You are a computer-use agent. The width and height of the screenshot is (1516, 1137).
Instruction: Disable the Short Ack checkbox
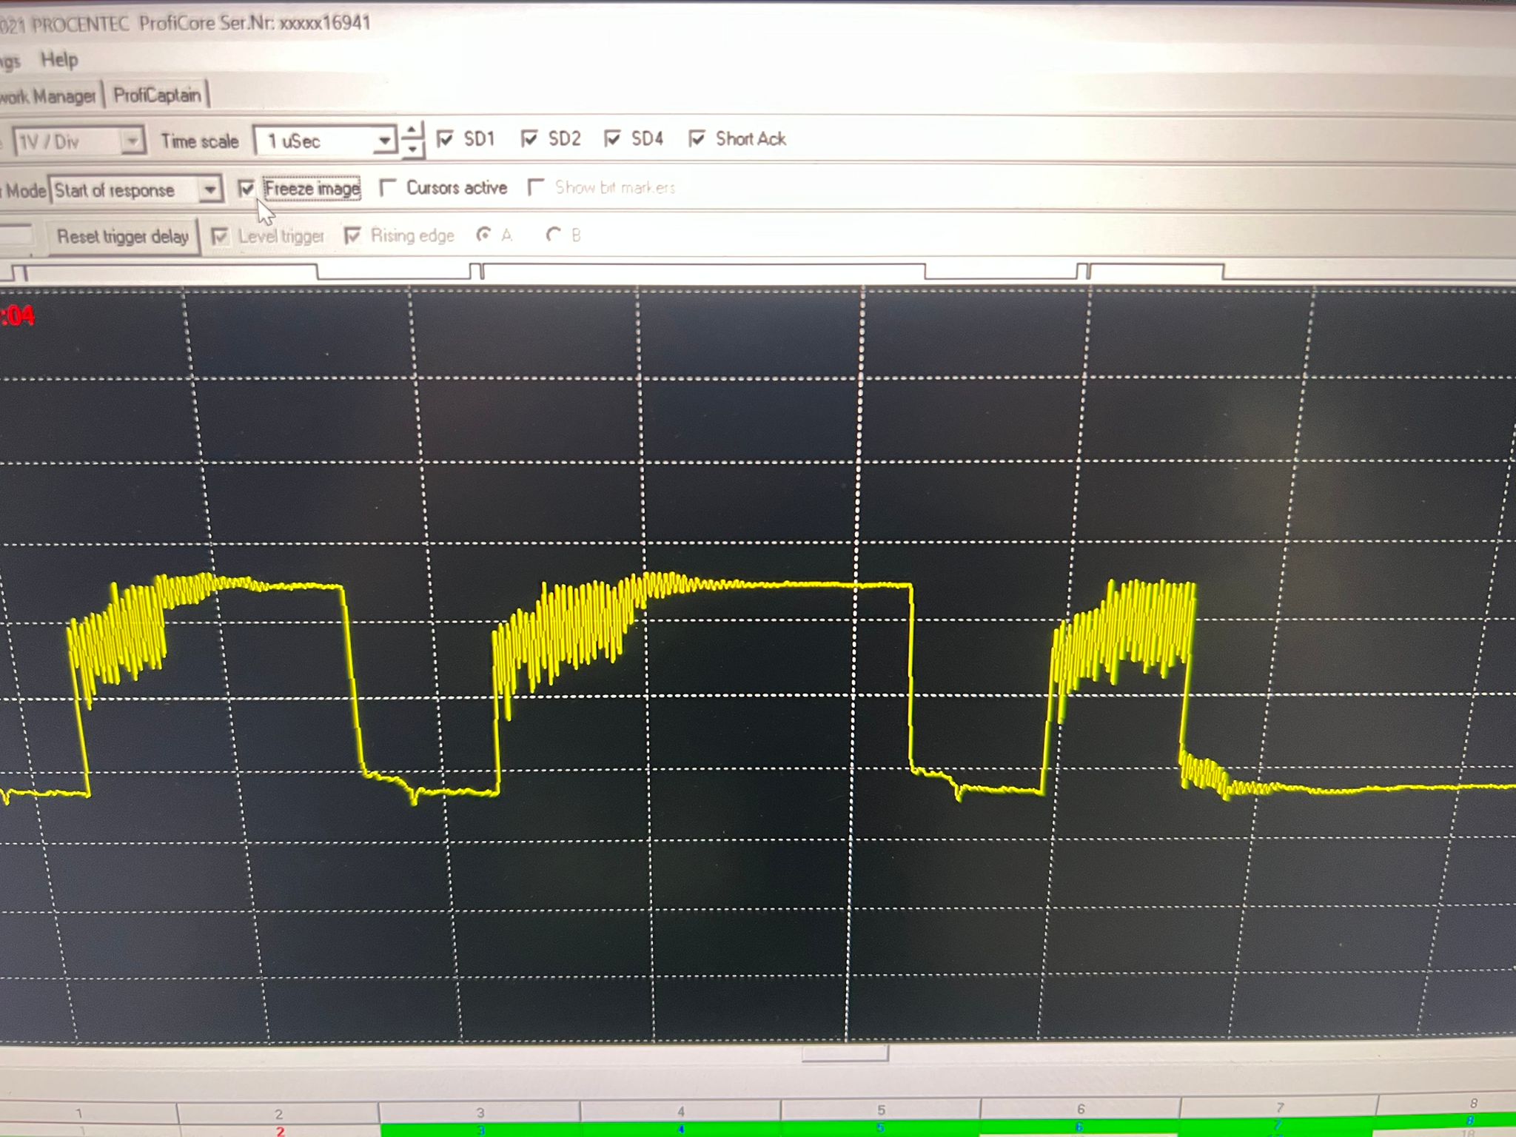(697, 139)
